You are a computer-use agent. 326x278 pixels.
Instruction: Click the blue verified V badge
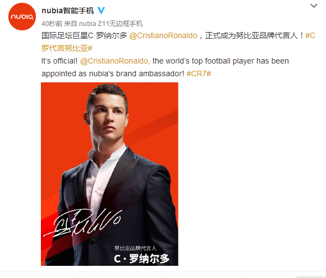tap(101, 11)
